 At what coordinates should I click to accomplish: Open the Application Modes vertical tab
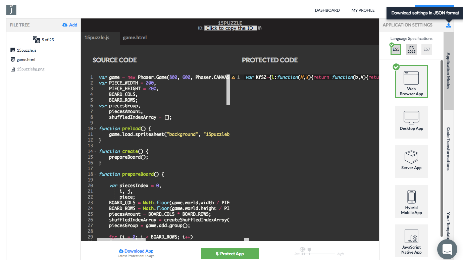[448, 71]
